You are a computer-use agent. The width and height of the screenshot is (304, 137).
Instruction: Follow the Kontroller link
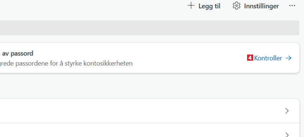point(268,58)
